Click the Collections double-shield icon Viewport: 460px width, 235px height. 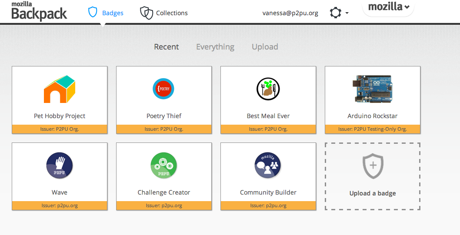[x=147, y=13]
